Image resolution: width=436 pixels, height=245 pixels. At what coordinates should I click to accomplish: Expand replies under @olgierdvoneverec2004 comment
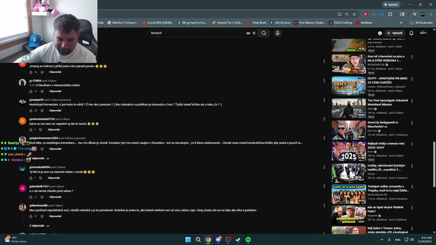[40, 158]
